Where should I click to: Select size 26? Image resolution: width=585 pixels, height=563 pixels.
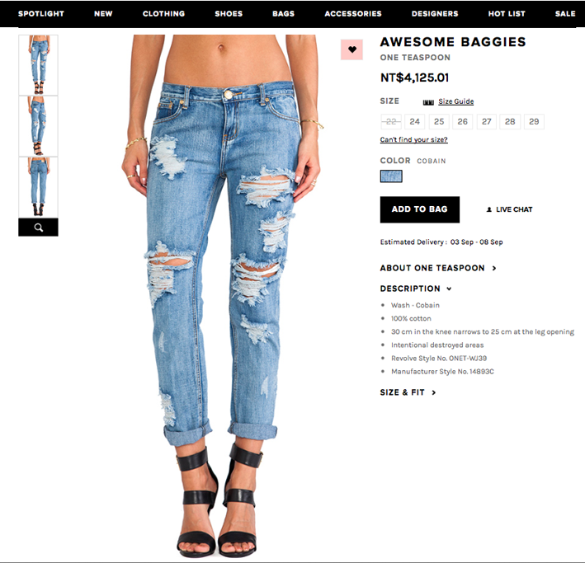[x=462, y=121]
